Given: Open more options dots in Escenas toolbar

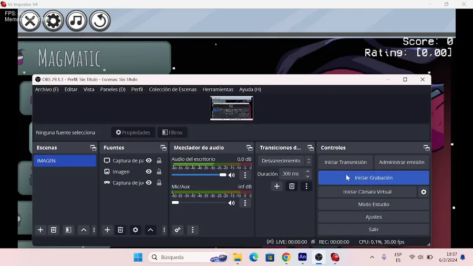Looking at the screenshot, I should click(94, 230).
